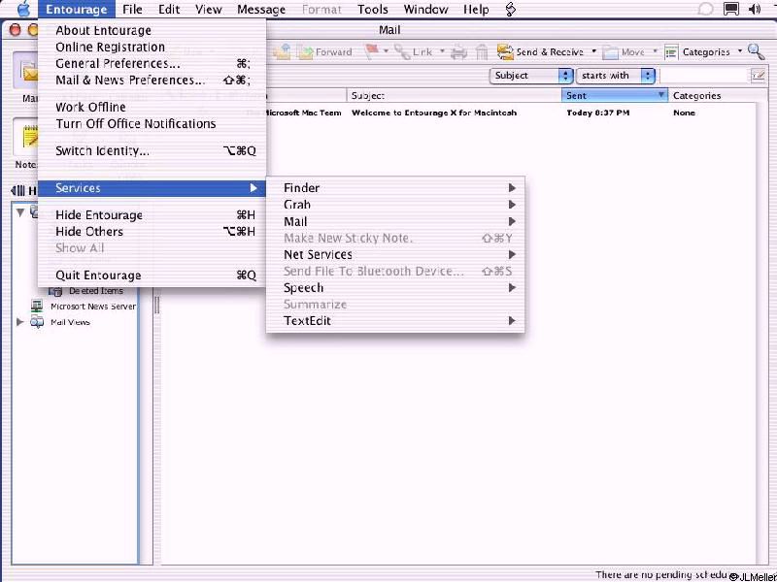Open the Edit menu

(x=169, y=9)
